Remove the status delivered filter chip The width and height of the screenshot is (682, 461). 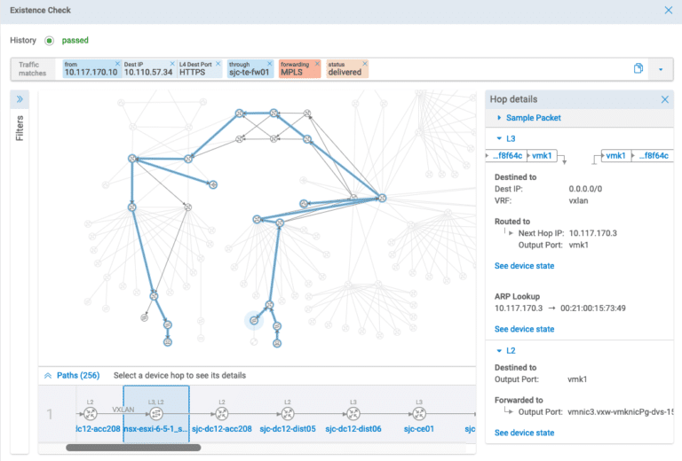[364, 64]
